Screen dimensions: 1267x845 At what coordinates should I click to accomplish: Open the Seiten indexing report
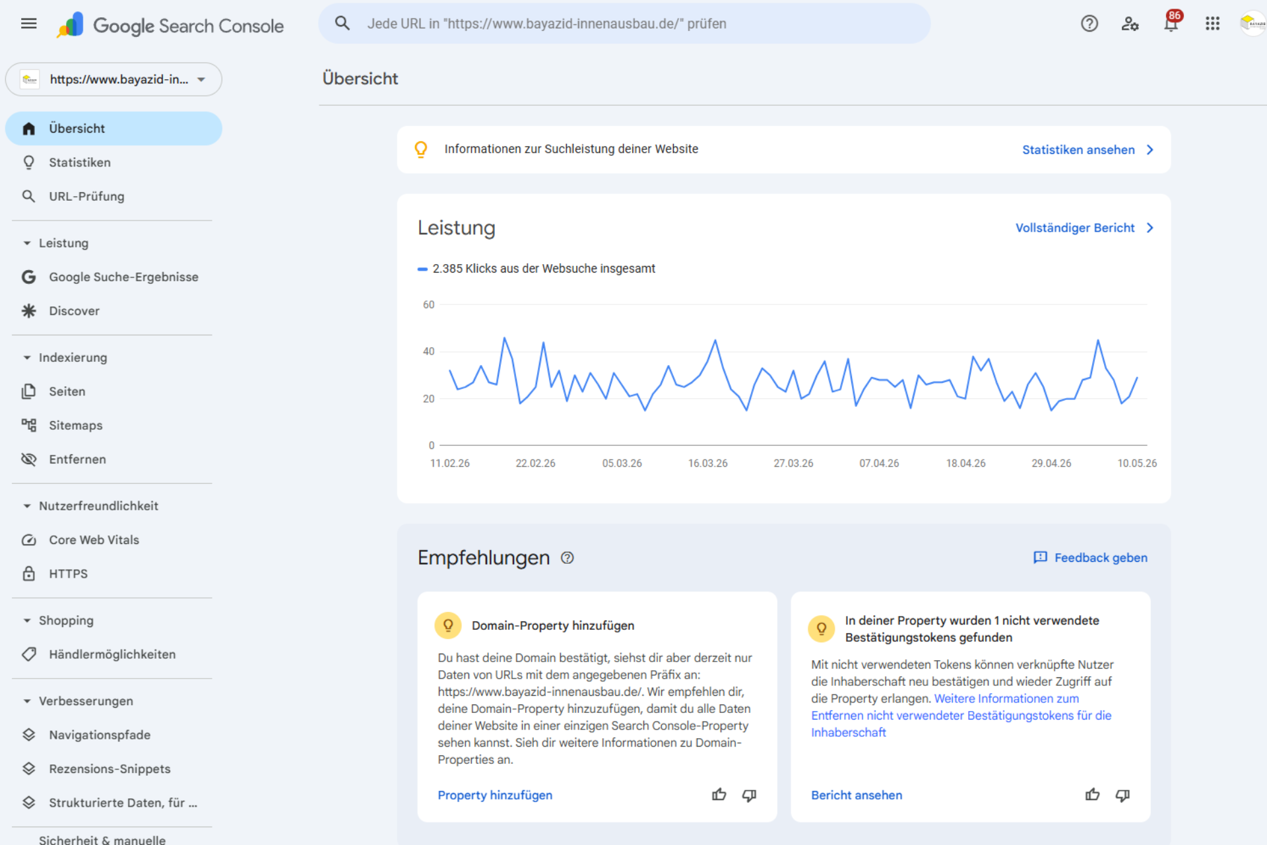coord(114,391)
